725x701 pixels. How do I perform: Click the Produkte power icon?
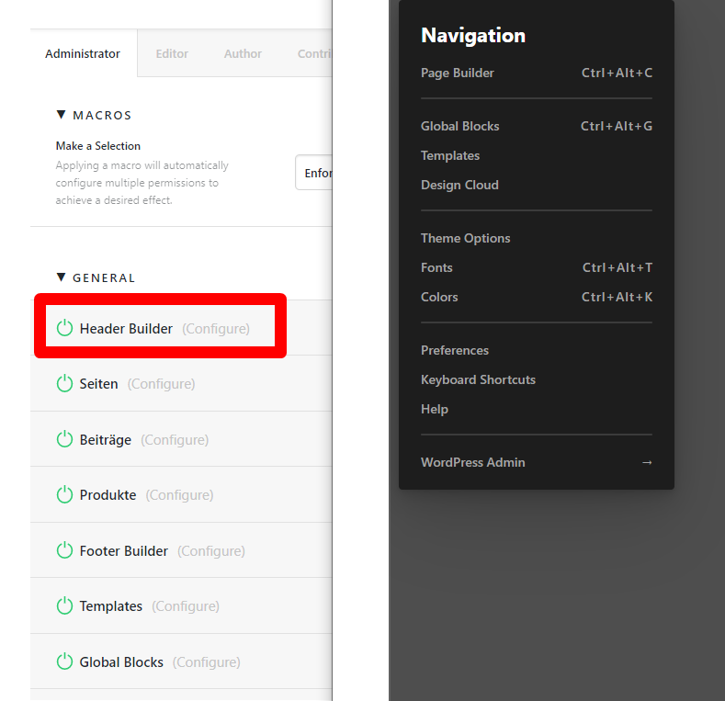[64, 495]
